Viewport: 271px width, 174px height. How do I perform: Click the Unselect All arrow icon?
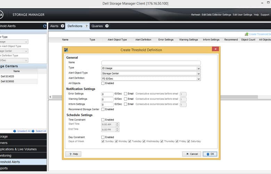[15, 131]
